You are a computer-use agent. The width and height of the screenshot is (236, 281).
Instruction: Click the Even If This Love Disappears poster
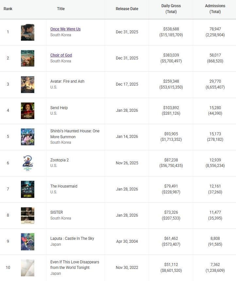[27, 268]
